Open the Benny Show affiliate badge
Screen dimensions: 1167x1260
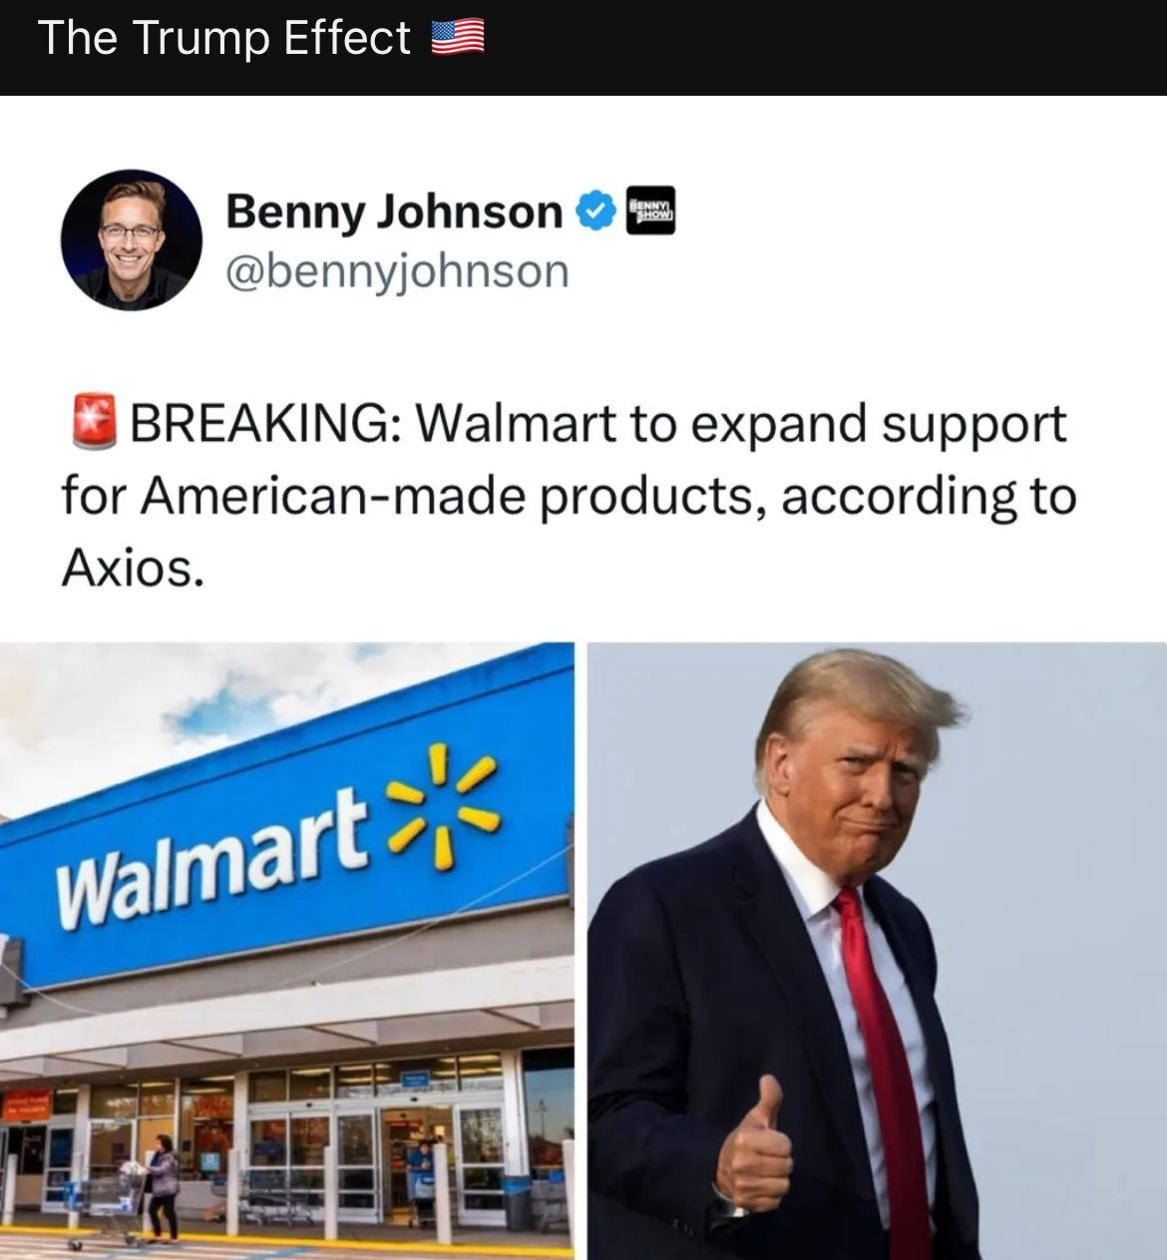tap(650, 210)
